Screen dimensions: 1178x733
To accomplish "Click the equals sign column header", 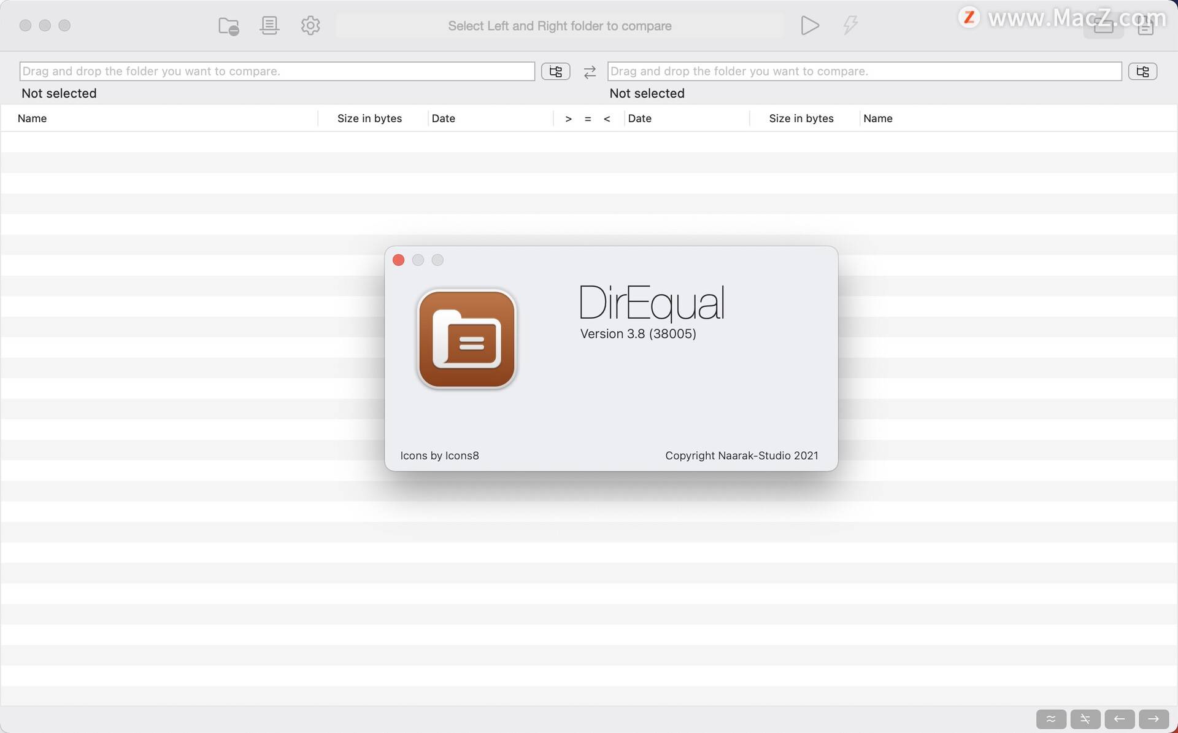I will [588, 119].
